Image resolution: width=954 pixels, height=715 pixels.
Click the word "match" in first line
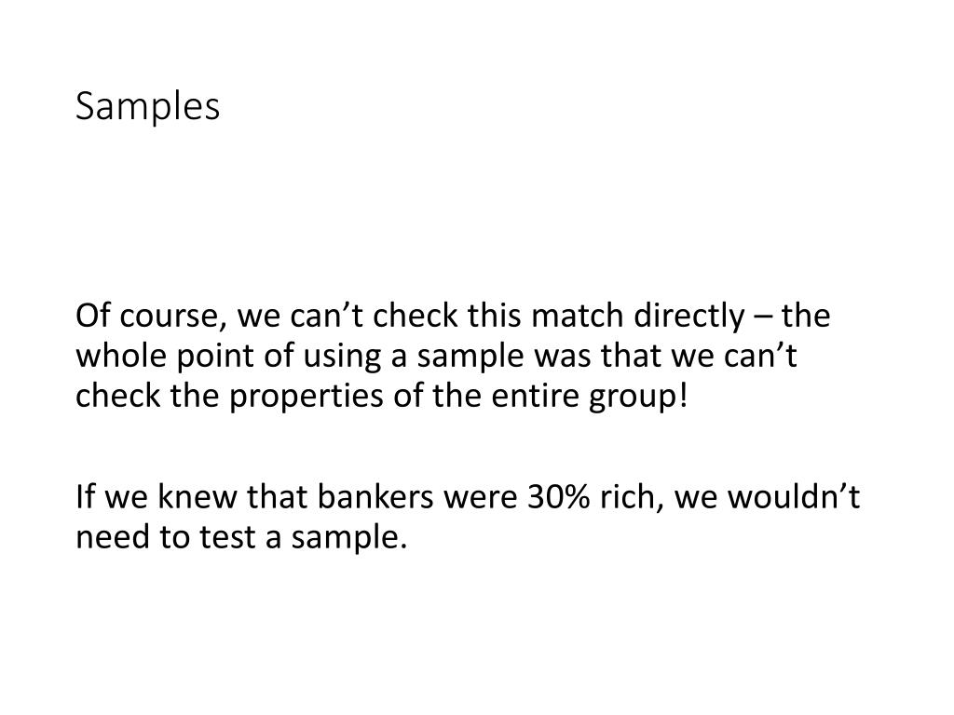coord(577,317)
